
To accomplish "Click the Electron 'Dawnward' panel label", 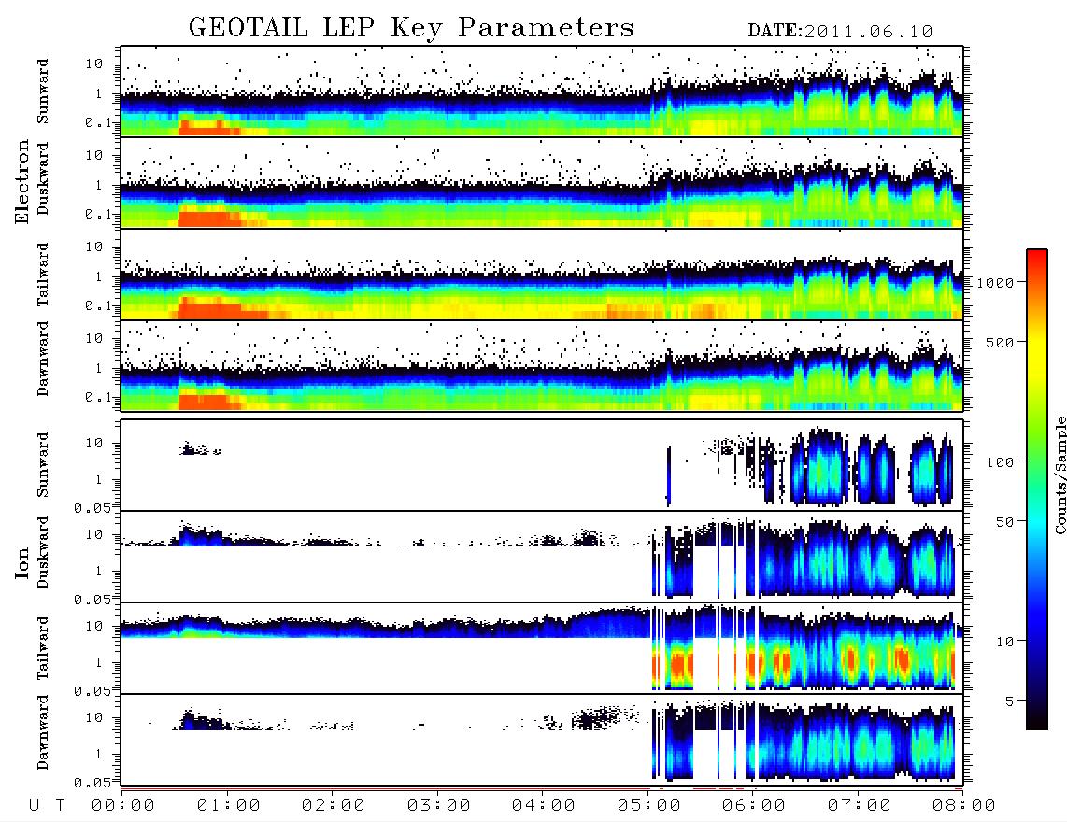I will click(x=43, y=360).
